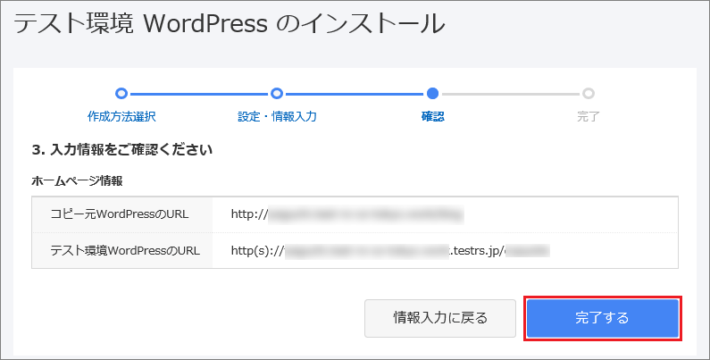Click the 3. 入力情報をご確認ください heading
This screenshot has width=710, height=360.
122,150
